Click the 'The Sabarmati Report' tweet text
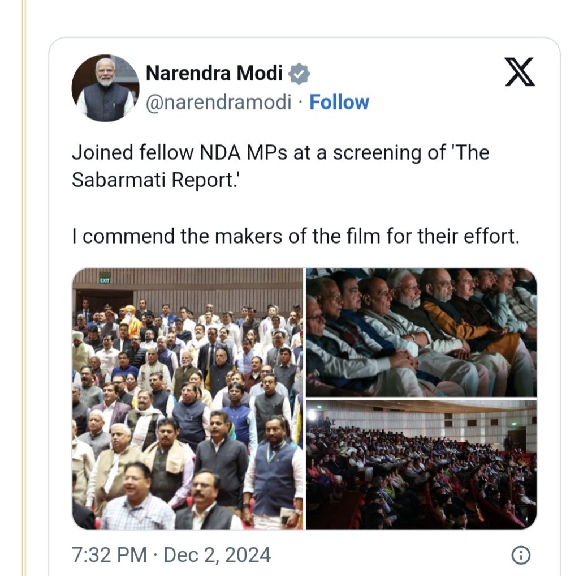The height and width of the screenshot is (576, 579). tap(280, 167)
